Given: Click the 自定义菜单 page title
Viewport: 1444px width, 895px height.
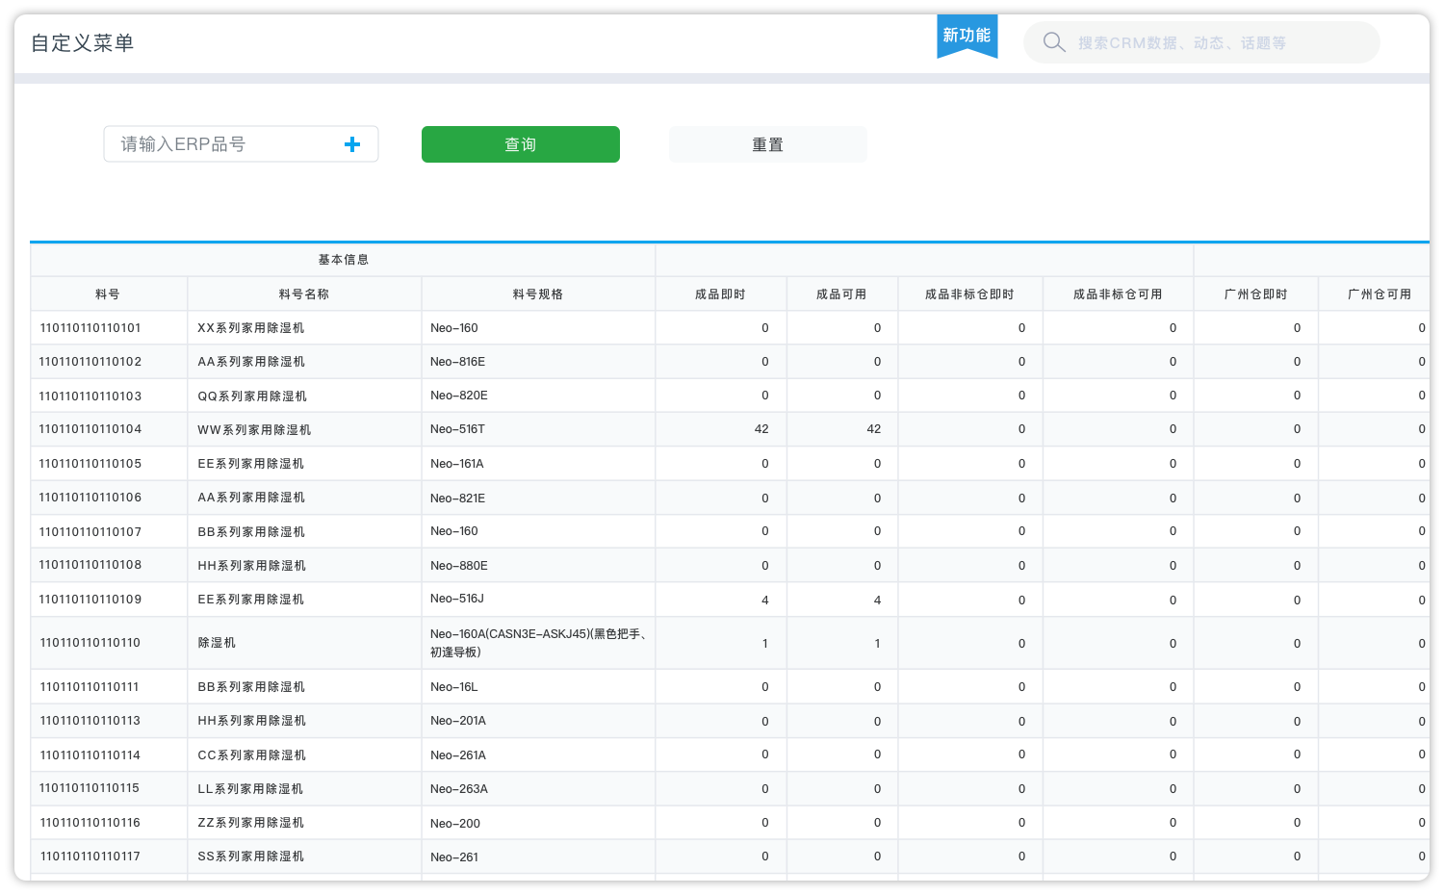Looking at the screenshot, I should click(x=83, y=43).
